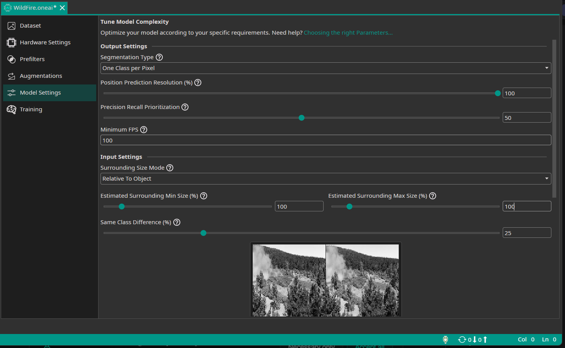This screenshot has width=565, height=348.
Task: Click the help icon for Same Class Difference
Action: [x=177, y=222]
